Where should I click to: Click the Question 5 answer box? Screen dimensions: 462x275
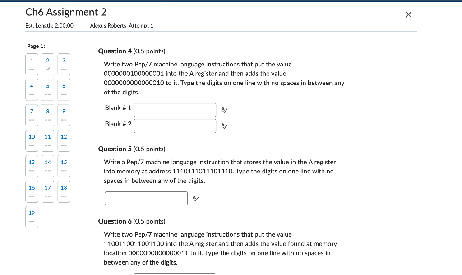tap(146, 198)
